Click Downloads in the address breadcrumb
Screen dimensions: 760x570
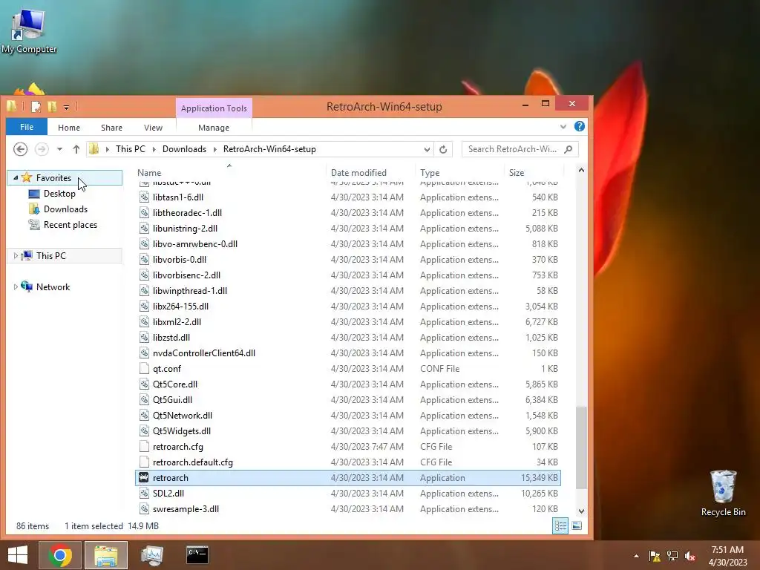click(x=184, y=149)
